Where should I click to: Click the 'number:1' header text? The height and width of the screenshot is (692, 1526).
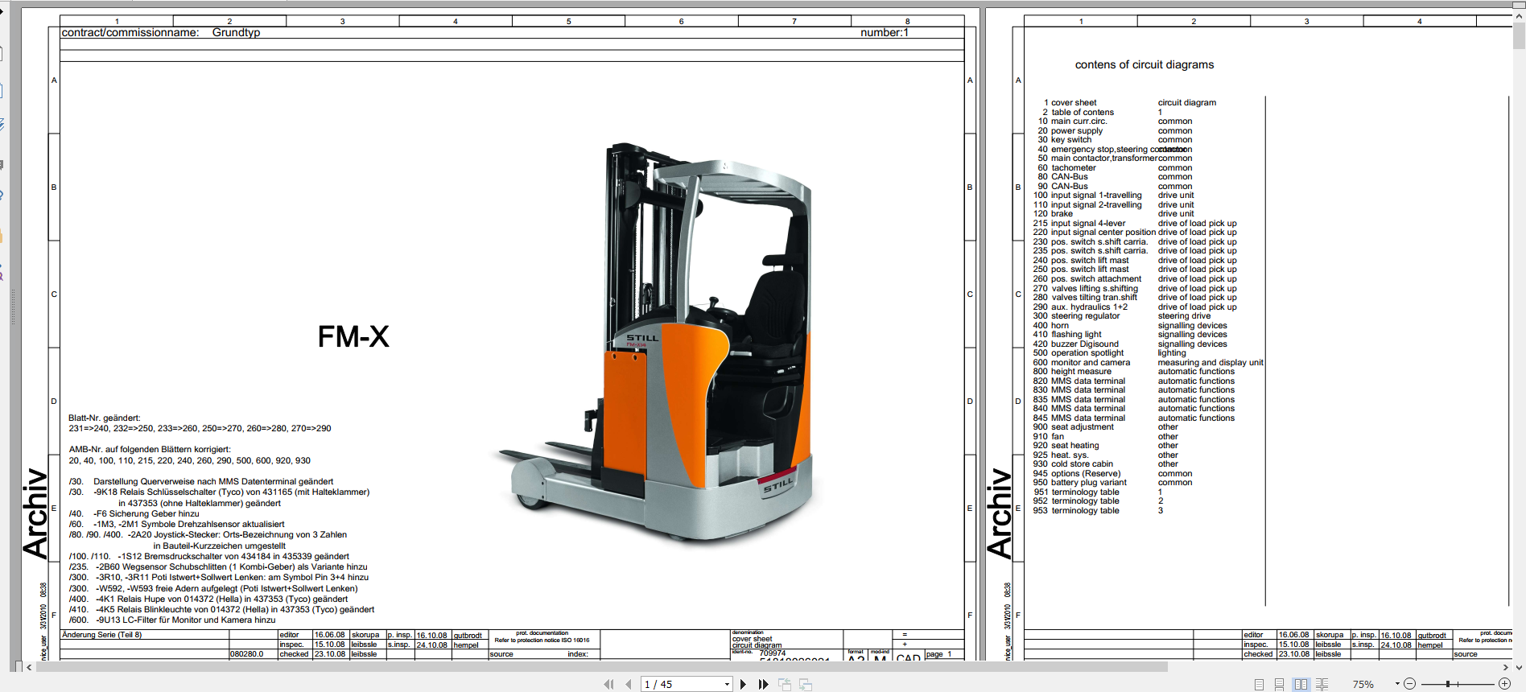885,33
